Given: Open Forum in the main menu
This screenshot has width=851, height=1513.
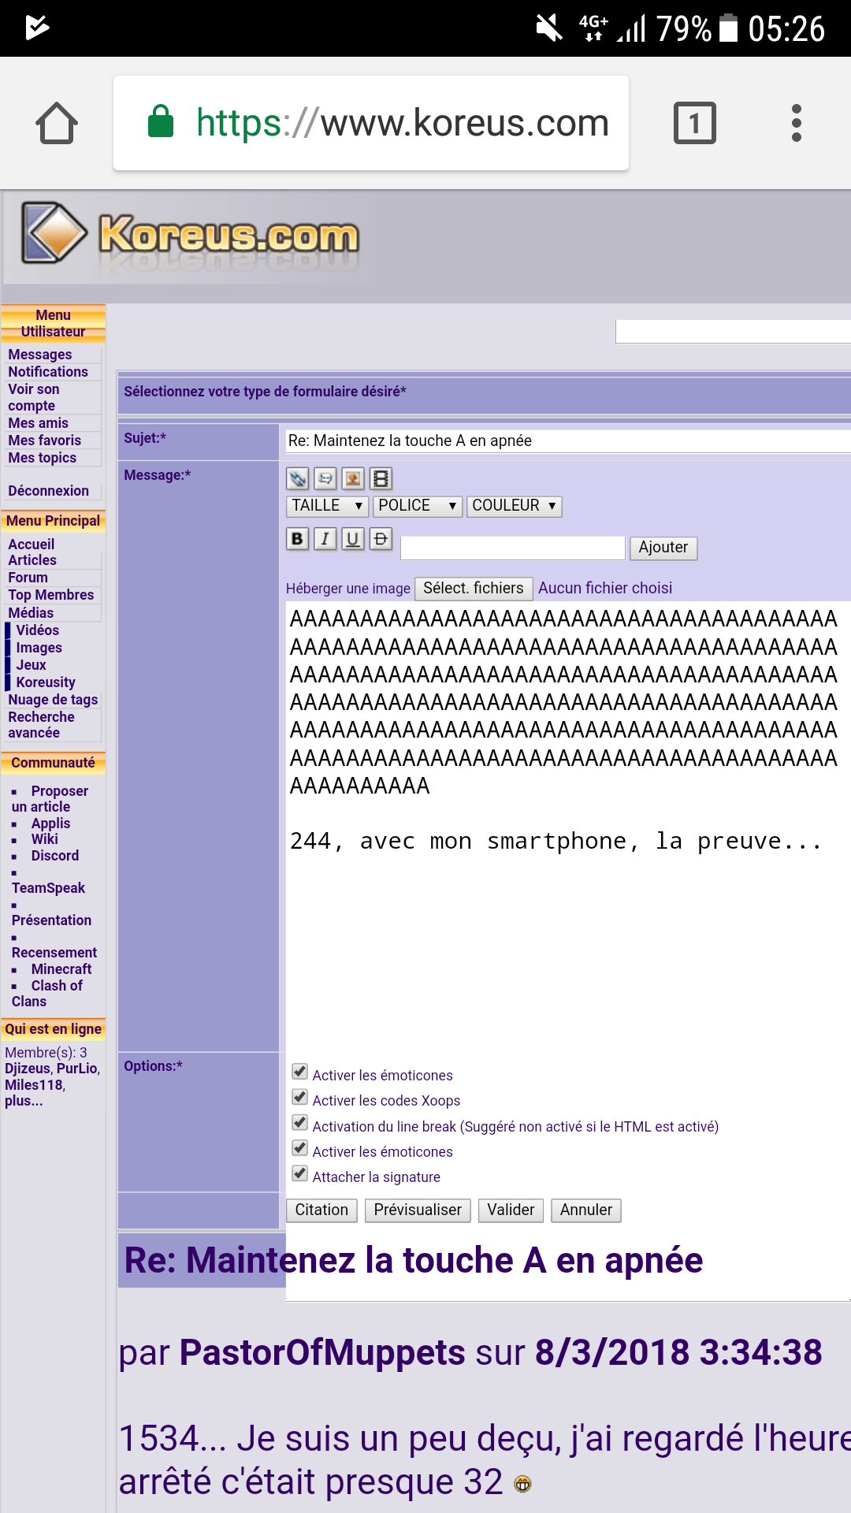Looking at the screenshot, I should (x=28, y=578).
